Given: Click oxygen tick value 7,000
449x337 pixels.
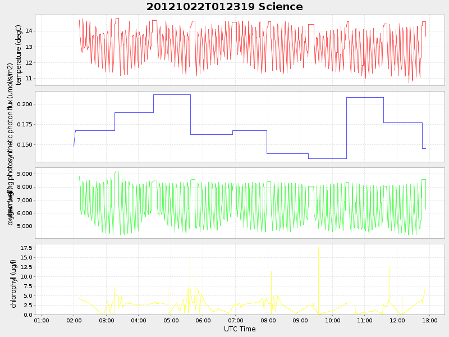Looking at the screenshot, I should pyautogui.click(x=25, y=200).
